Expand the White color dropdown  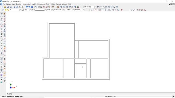[30, 10]
